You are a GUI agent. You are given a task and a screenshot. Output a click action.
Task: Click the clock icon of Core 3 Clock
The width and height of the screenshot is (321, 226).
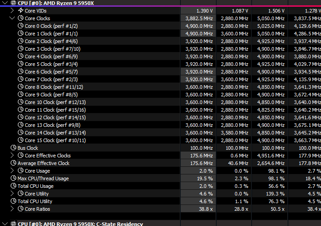pyautogui.click(x=21, y=48)
